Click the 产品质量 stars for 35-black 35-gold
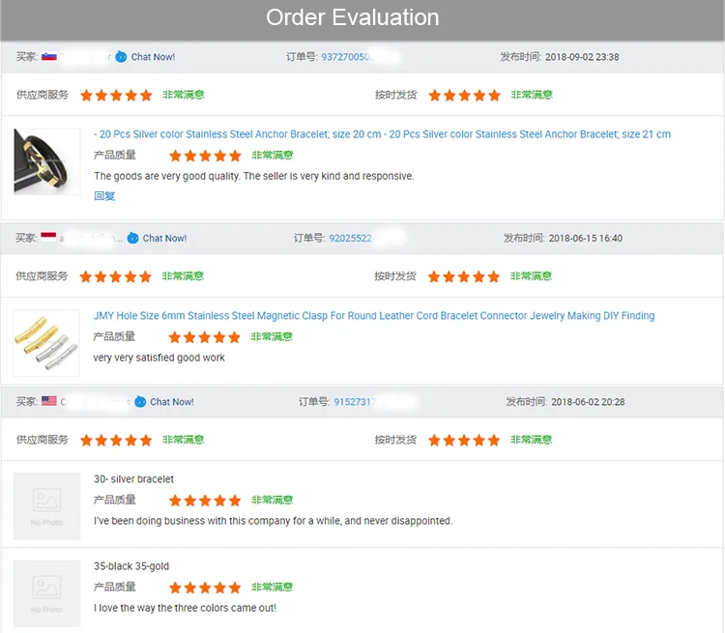This screenshot has height=633, width=725. 205,588
